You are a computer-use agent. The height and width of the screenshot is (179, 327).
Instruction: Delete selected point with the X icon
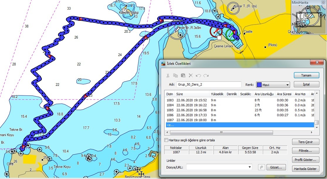coord(191,76)
